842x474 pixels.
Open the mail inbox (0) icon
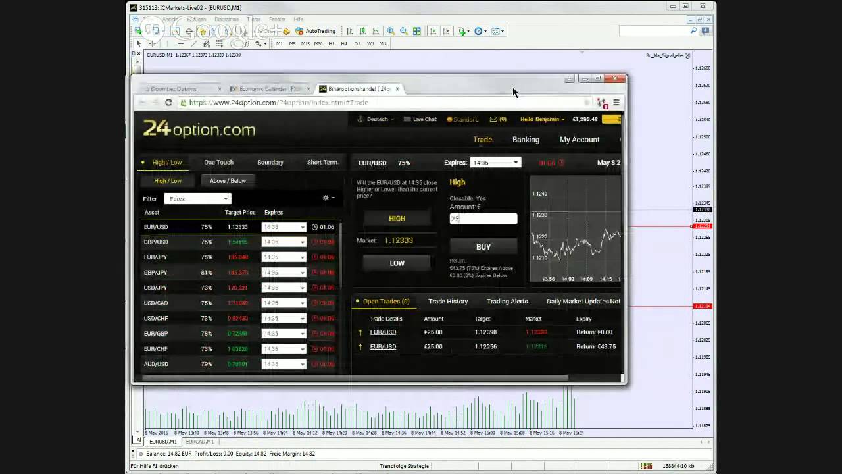(498, 119)
